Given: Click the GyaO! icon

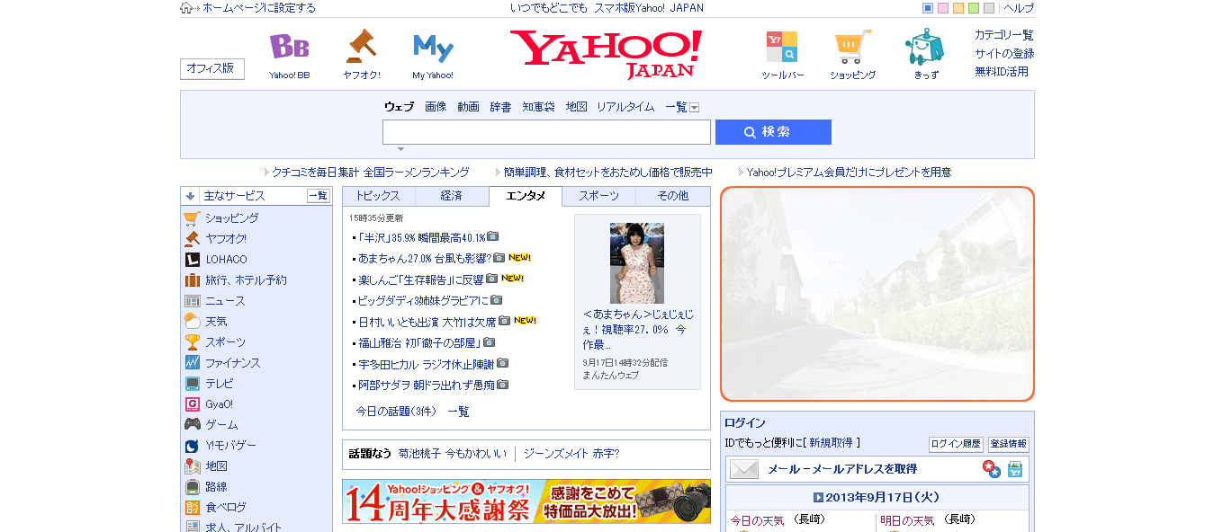Looking at the screenshot, I should tap(192, 404).
